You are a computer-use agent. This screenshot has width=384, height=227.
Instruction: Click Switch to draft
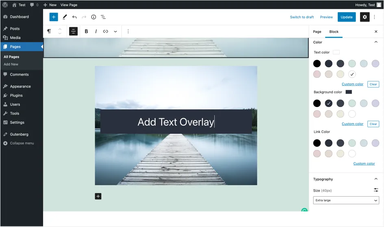click(x=302, y=17)
